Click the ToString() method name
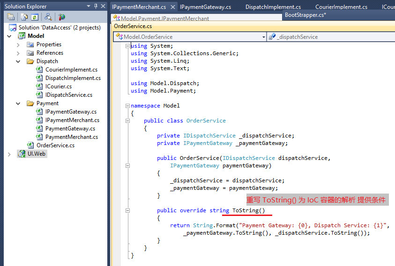395x266 pixels. [x=249, y=210]
